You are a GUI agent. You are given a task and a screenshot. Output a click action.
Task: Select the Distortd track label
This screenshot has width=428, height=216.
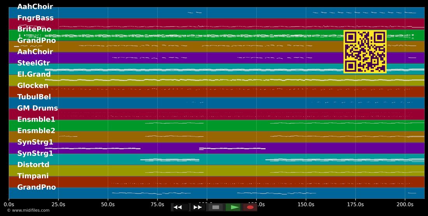(x=33, y=165)
